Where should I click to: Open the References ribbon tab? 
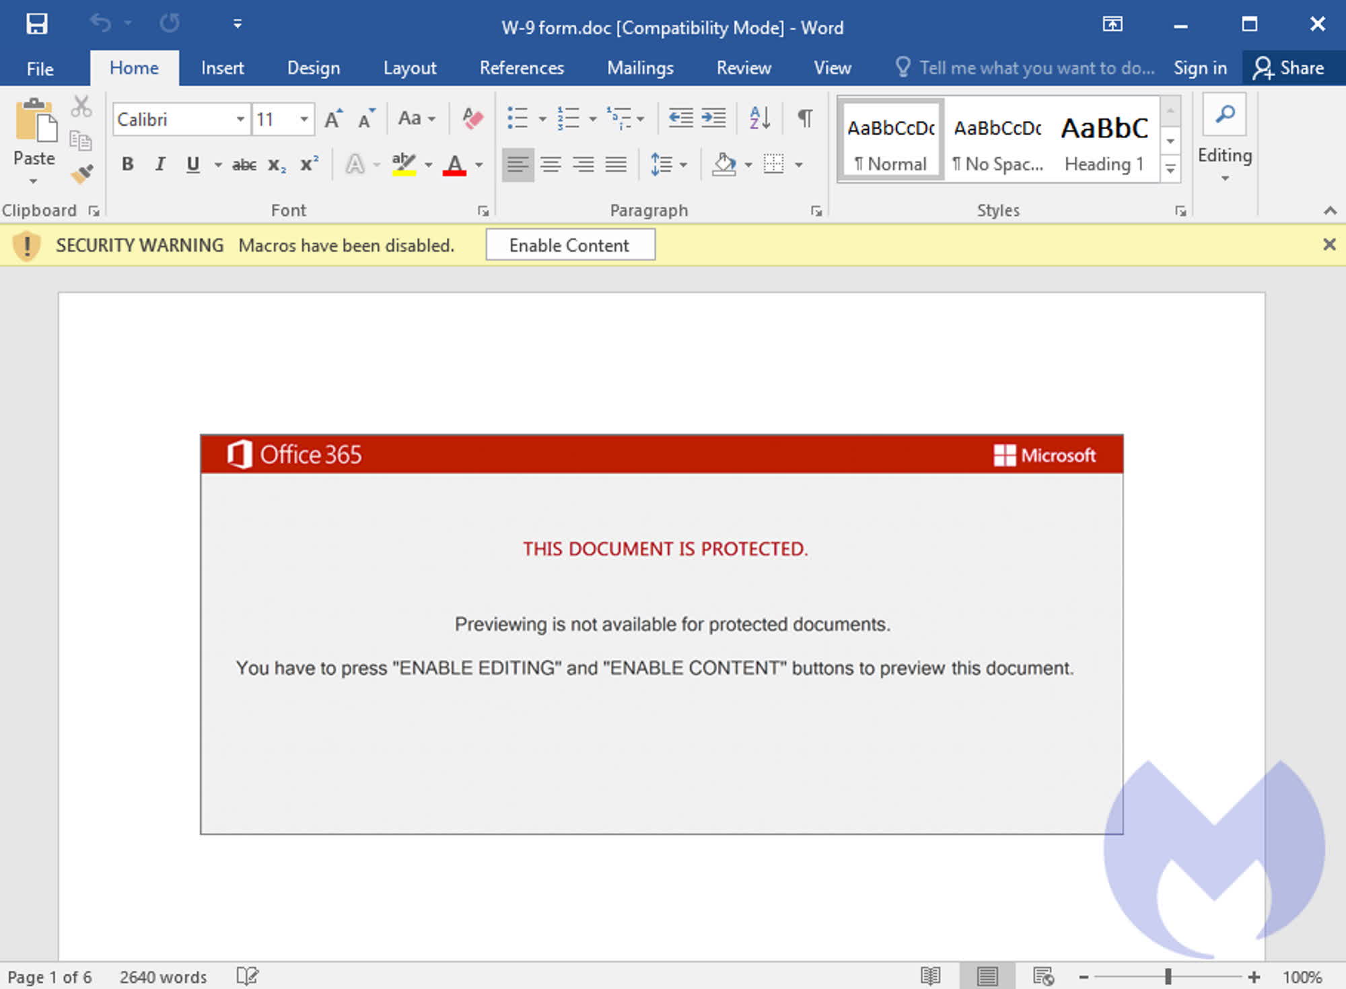click(521, 68)
